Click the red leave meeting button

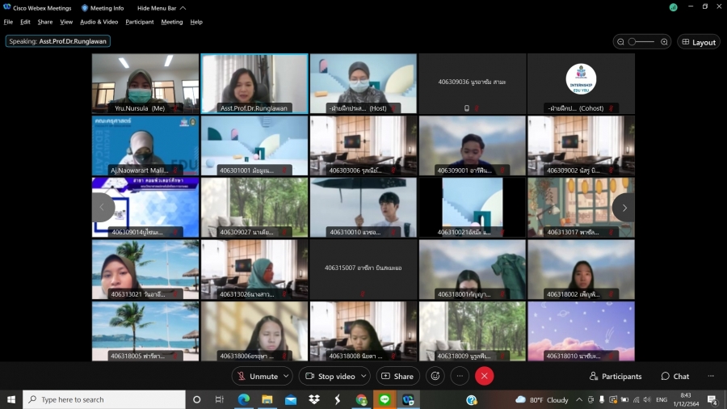coord(484,376)
